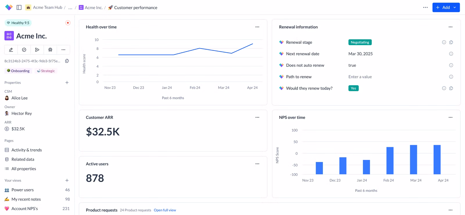465x215 pixels.
Task: Open the Product requests full view link
Action: pyautogui.click(x=165, y=210)
